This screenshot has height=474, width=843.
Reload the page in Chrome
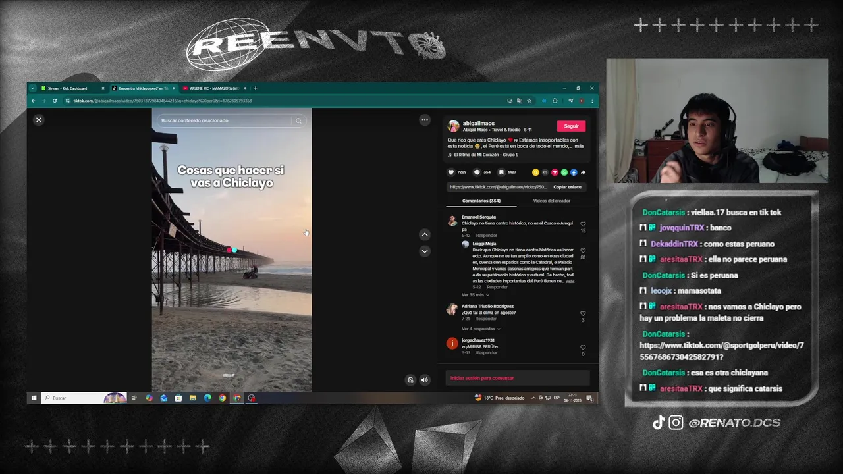pos(55,101)
